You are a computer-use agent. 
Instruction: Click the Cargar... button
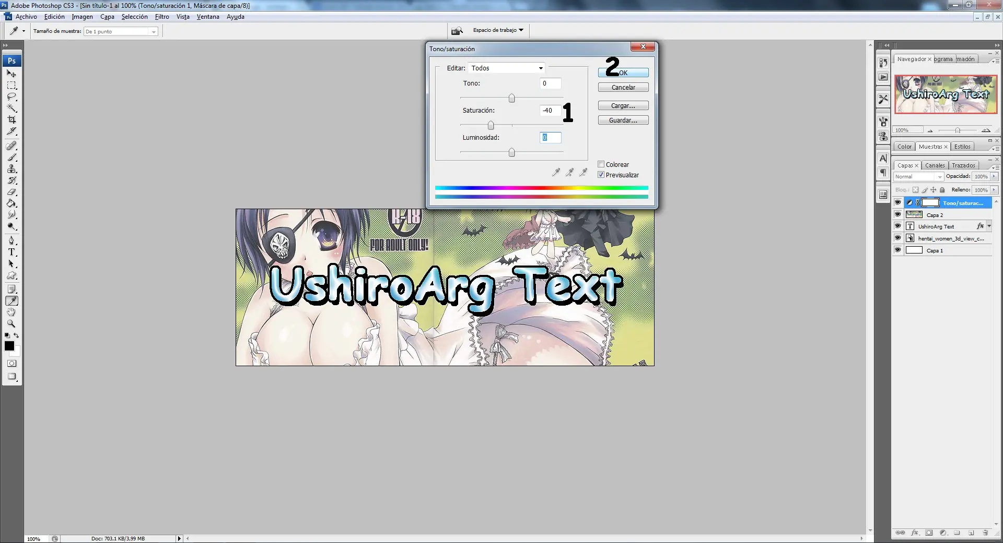pyautogui.click(x=623, y=105)
